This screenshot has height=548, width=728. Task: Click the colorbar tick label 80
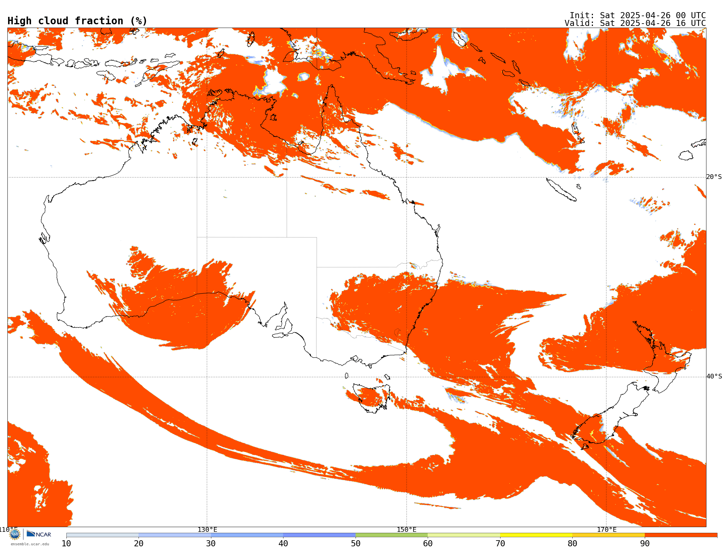click(572, 544)
